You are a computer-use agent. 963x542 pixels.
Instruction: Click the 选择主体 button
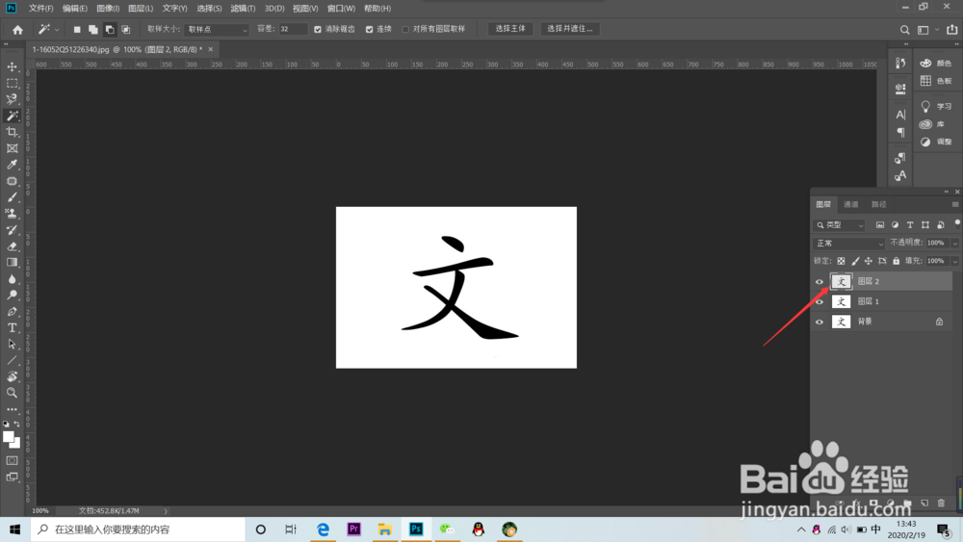[x=510, y=29]
